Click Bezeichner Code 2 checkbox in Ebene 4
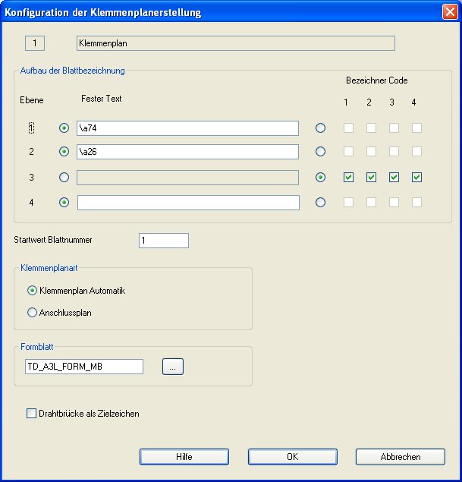Screen dimensions: 462x482 click(x=371, y=202)
